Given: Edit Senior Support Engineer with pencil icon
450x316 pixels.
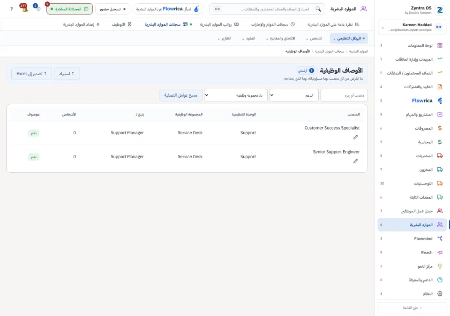Looking at the screenshot, I should point(356,161).
